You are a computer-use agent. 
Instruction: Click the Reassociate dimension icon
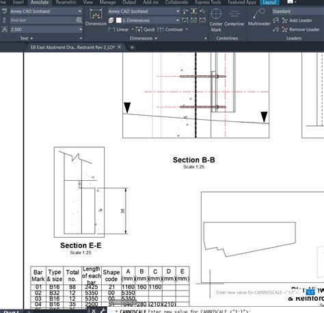[202, 21]
